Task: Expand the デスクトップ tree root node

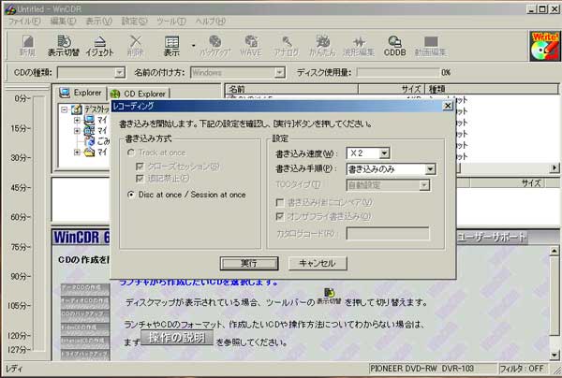Action: click(64, 109)
